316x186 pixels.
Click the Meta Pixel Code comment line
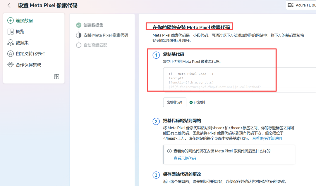191,74
